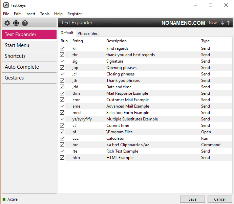
Task: Move entry up with the up arrow
Action: coord(228,23)
